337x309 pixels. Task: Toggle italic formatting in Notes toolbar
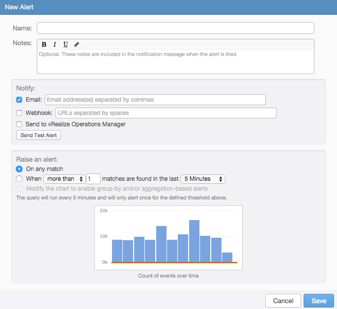point(55,44)
